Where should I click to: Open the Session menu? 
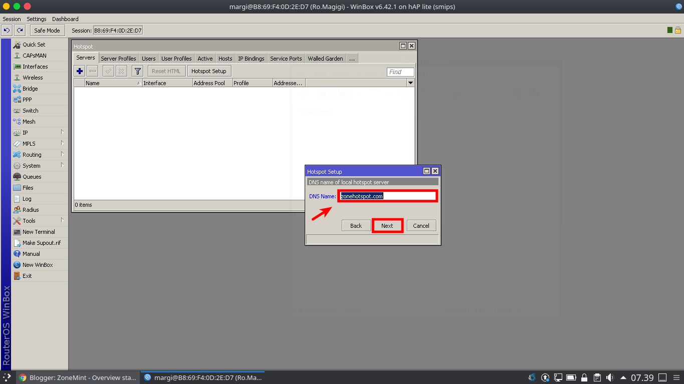tap(12, 19)
